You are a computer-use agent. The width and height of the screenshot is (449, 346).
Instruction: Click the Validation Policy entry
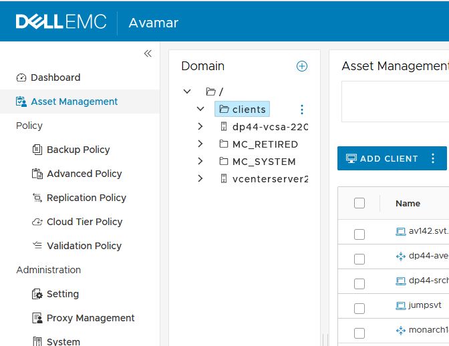click(84, 246)
